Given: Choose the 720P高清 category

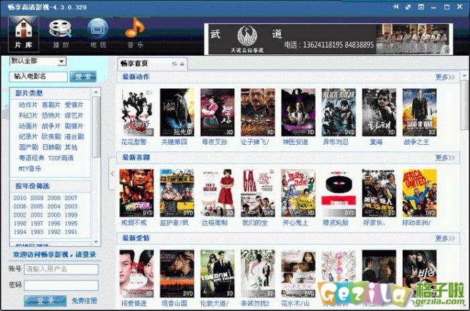Looking at the screenshot, I should (x=61, y=158).
